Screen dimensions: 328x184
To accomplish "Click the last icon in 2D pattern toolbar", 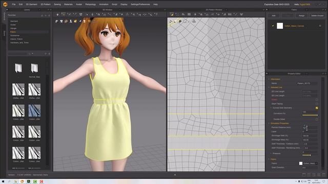I will pyautogui.click(x=241, y=14).
